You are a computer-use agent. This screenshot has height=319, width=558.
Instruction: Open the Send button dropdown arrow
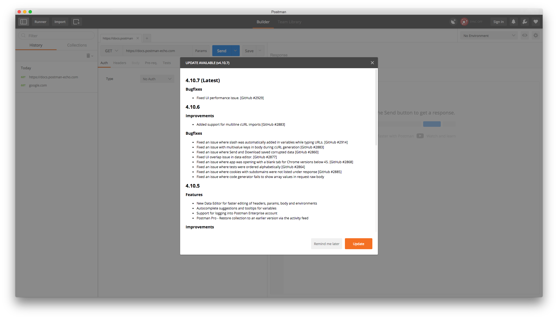pos(235,51)
